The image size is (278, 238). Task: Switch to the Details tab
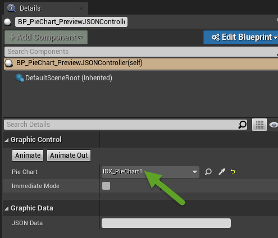coord(30,8)
